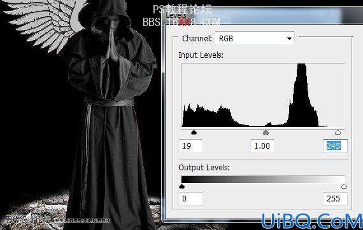Click the output field showing 255
Image resolution: width=363 pixels, height=230 pixels.
pos(335,199)
